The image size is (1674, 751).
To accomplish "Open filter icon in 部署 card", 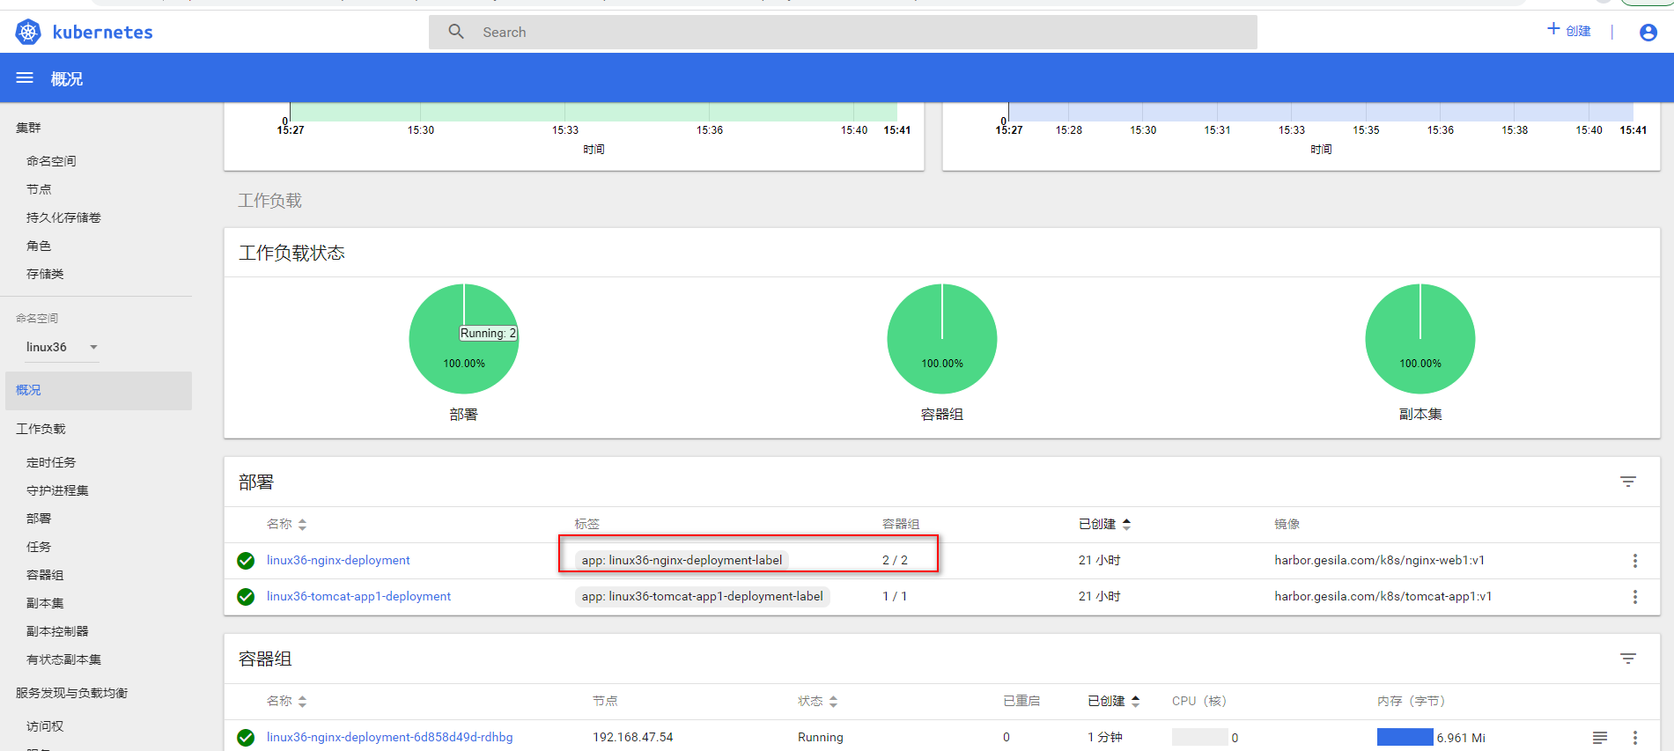I will 1628,482.
